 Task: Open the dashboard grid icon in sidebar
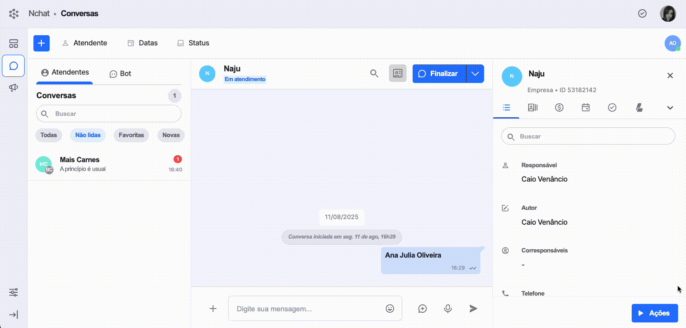tap(14, 44)
